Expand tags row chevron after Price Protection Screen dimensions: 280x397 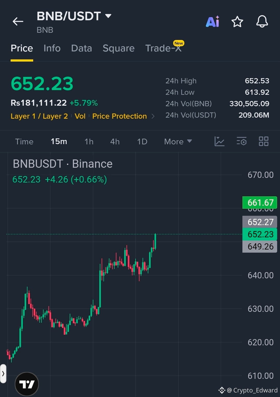pos(153,116)
